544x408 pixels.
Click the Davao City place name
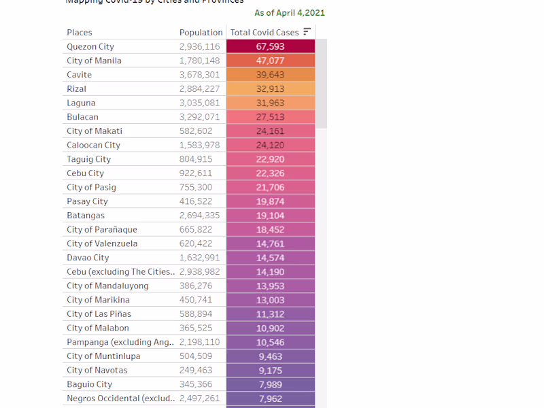point(88,258)
